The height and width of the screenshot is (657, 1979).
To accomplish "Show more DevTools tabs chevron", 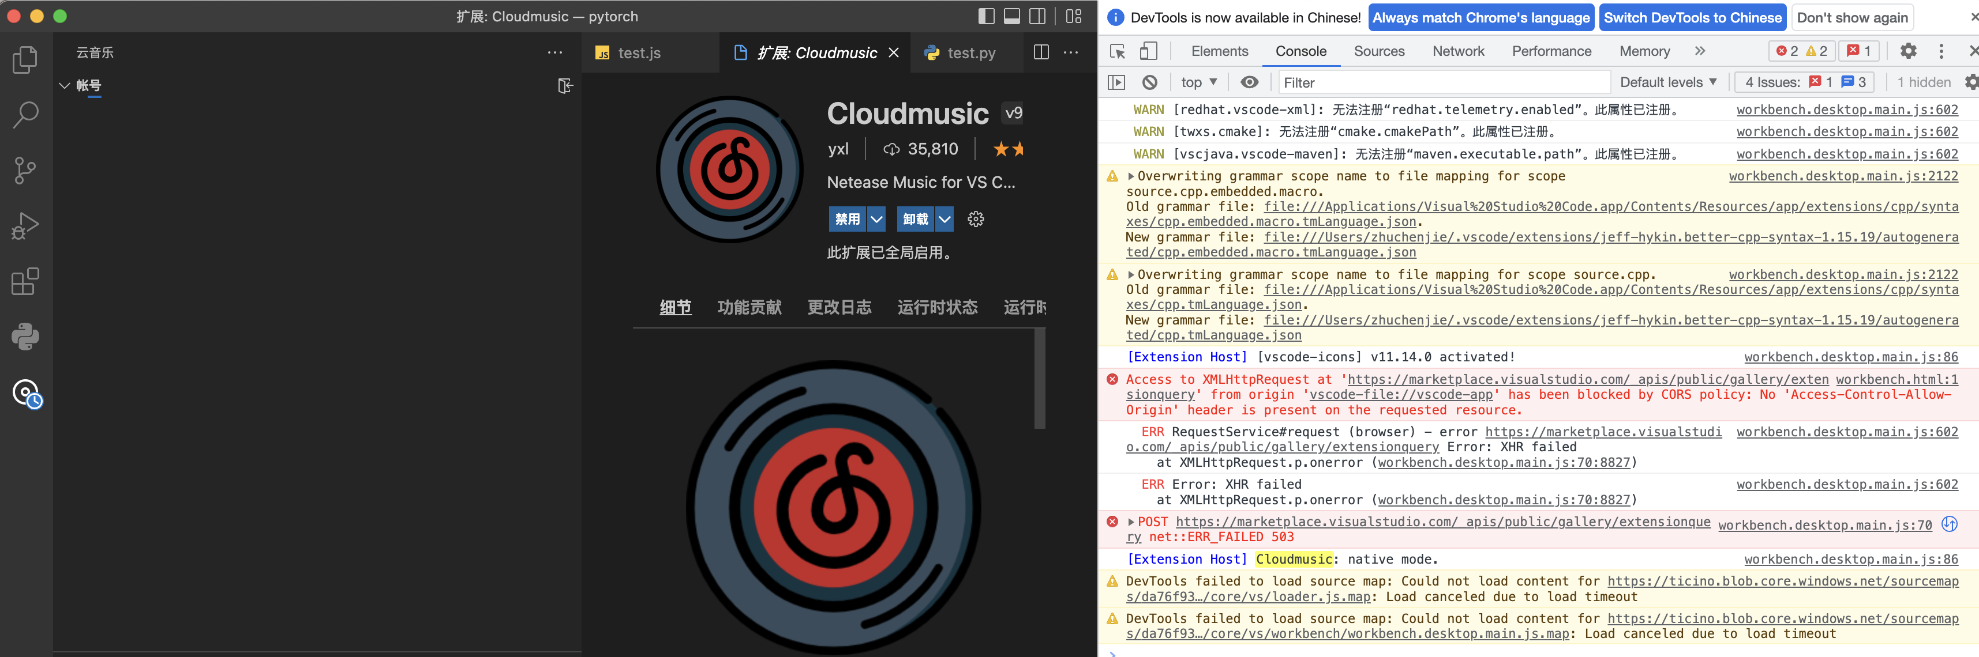I will [x=1700, y=51].
